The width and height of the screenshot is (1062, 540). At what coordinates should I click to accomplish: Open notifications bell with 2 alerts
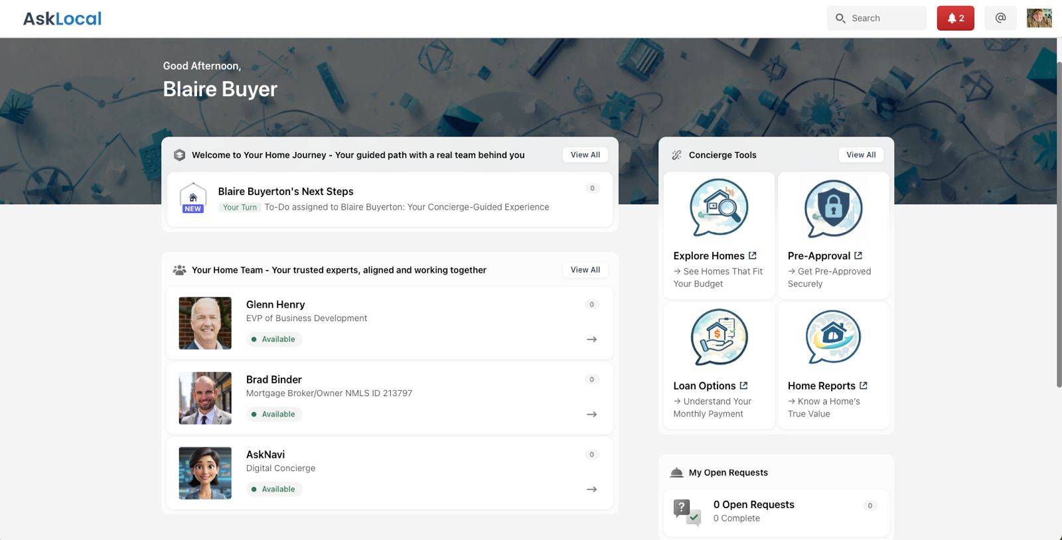point(955,19)
